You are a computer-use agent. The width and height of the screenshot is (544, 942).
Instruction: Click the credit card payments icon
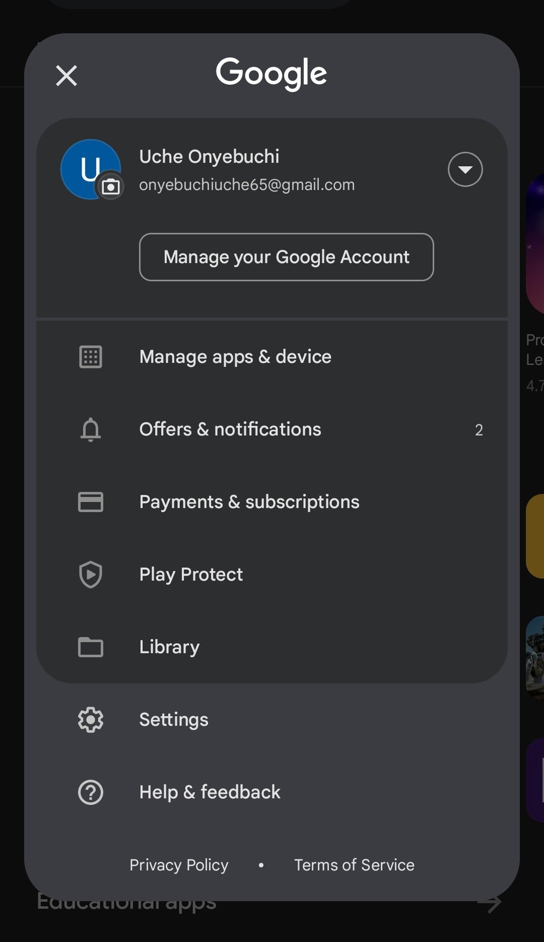pyautogui.click(x=91, y=502)
